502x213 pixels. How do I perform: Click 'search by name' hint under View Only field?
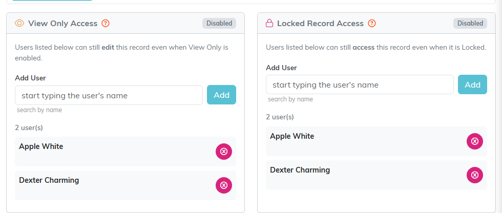(x=39, y=110)
